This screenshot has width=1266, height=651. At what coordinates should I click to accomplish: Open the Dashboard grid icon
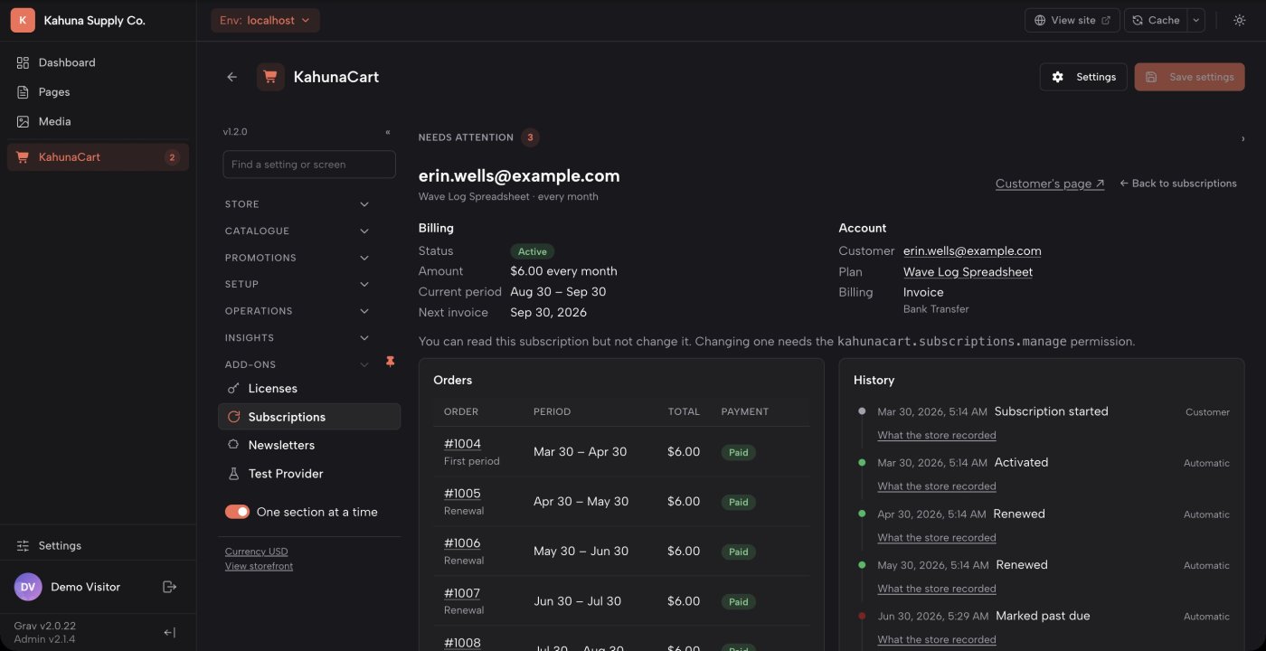tap(23, 62)
